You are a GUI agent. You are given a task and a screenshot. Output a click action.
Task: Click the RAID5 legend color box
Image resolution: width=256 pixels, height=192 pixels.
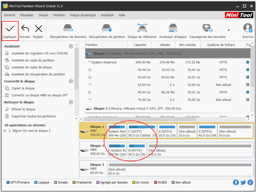pos(155,182)
